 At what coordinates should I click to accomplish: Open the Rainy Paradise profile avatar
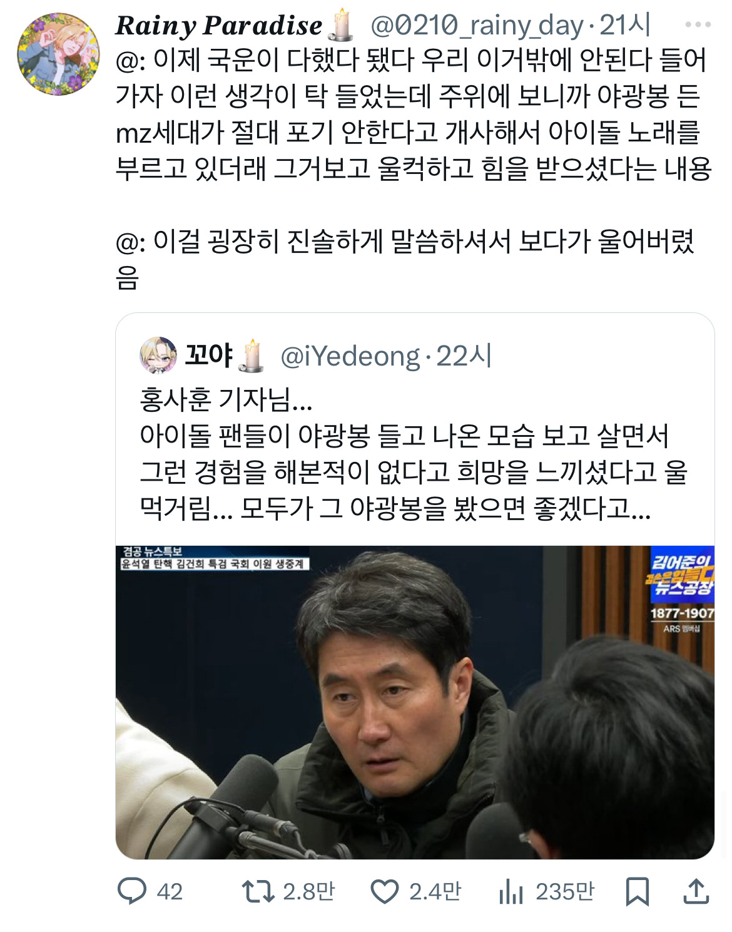pos(58,54)
